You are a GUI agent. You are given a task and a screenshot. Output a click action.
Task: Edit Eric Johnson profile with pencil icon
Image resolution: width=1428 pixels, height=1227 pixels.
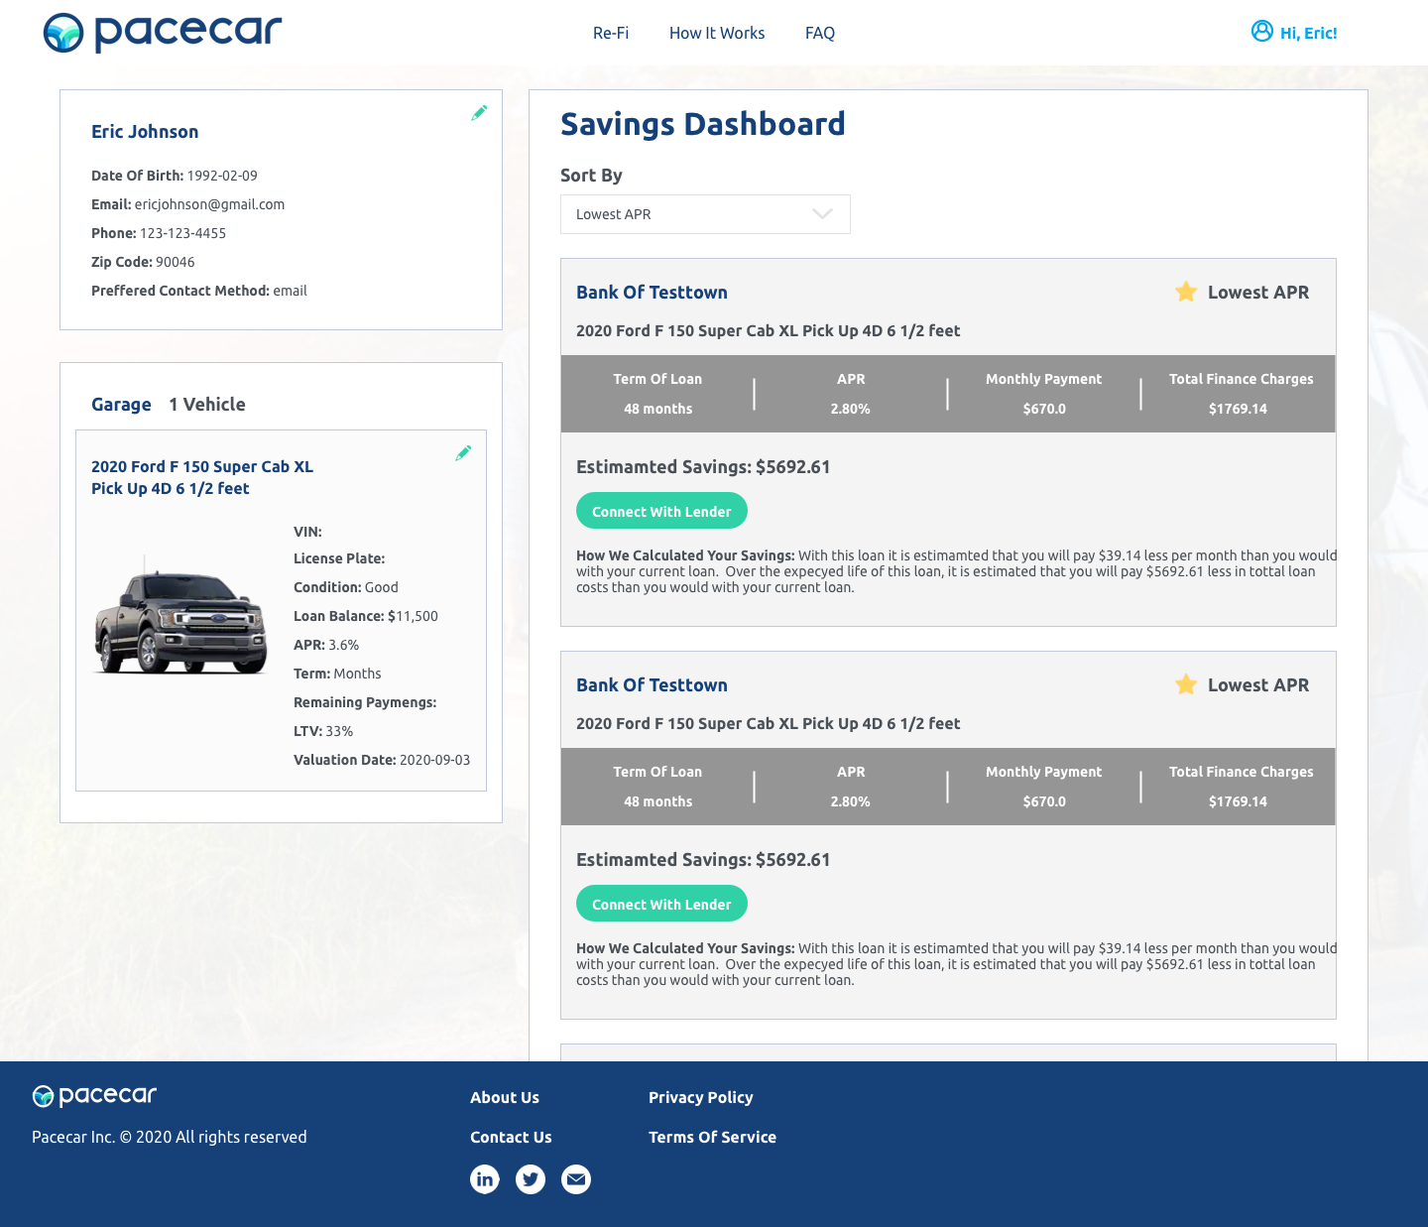[479, 113]
